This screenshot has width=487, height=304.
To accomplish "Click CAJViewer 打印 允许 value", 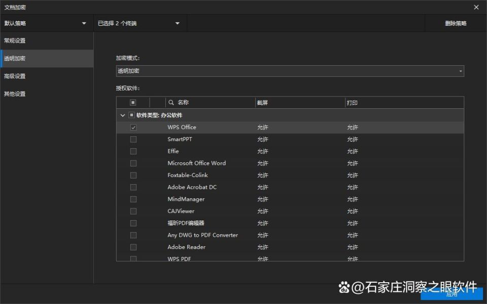I will pyautogui.click(x=352, y=211).
